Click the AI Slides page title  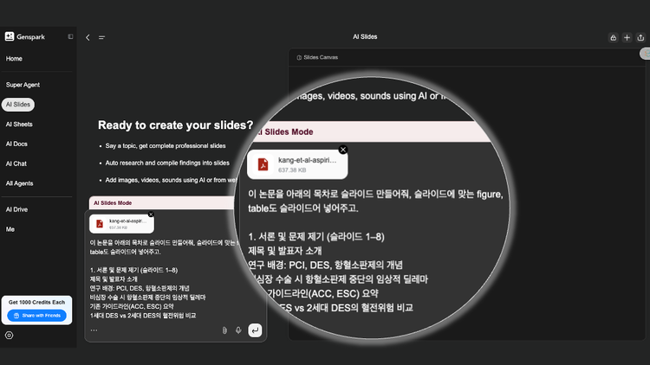pos(365,37)
